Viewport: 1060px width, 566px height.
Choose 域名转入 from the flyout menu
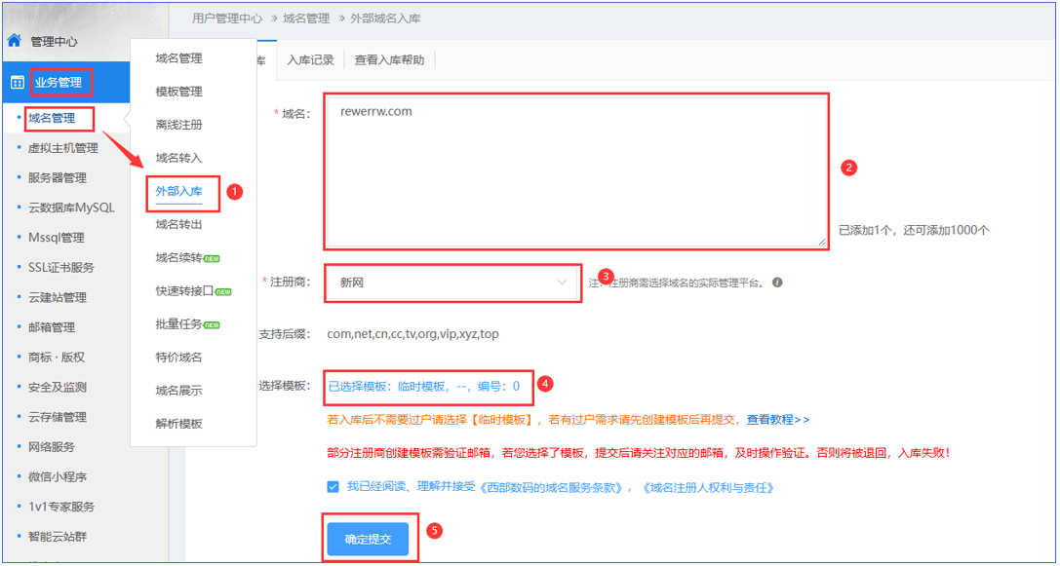tap(178, 158)
